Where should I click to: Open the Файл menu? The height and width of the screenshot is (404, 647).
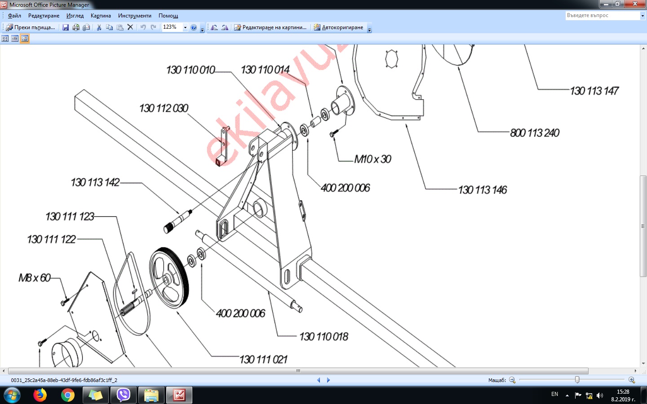click(x=14, y=16)
